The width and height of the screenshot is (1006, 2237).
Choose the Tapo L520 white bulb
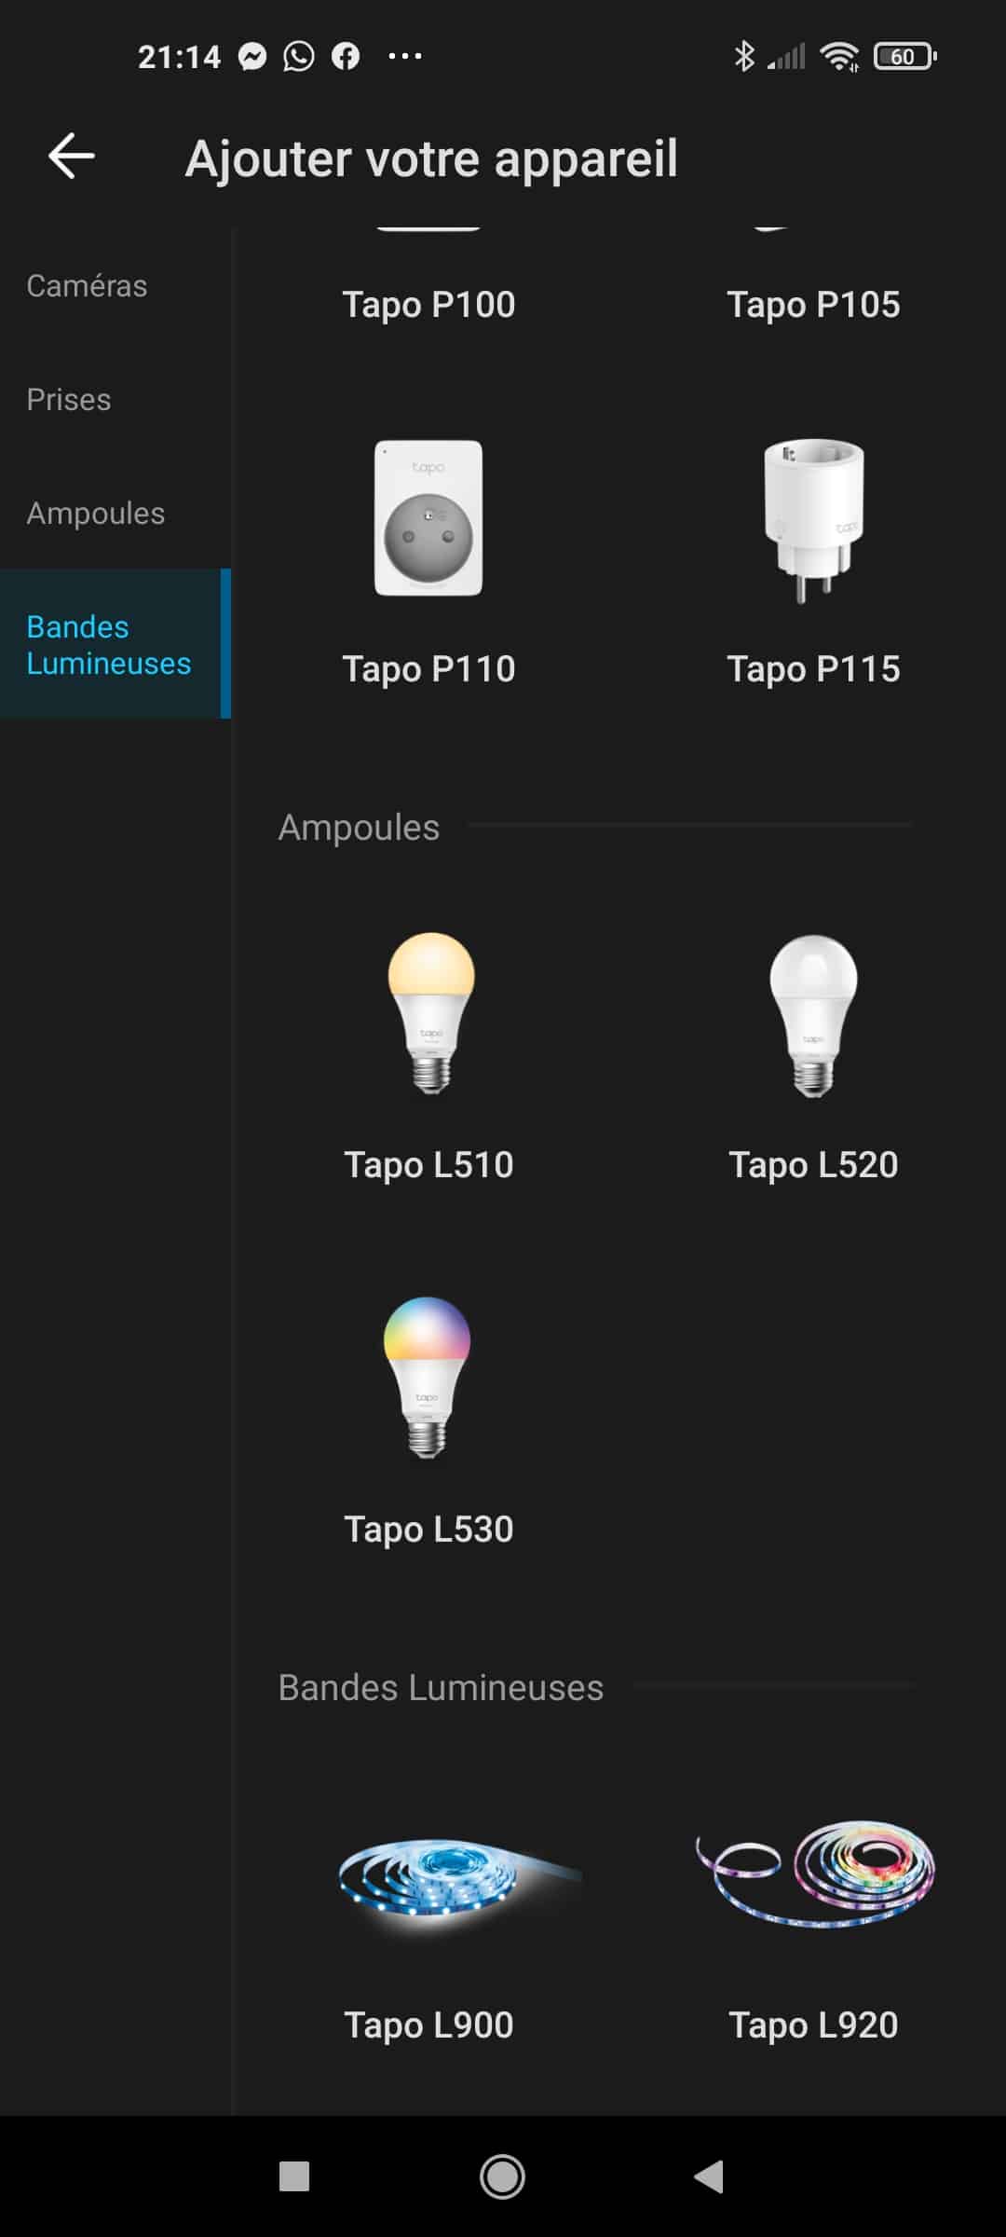coord(813,1016)
